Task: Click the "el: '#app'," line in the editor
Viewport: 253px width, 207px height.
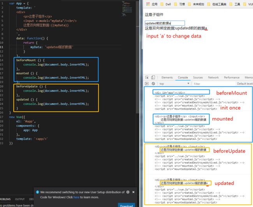Action: [26, 122]
